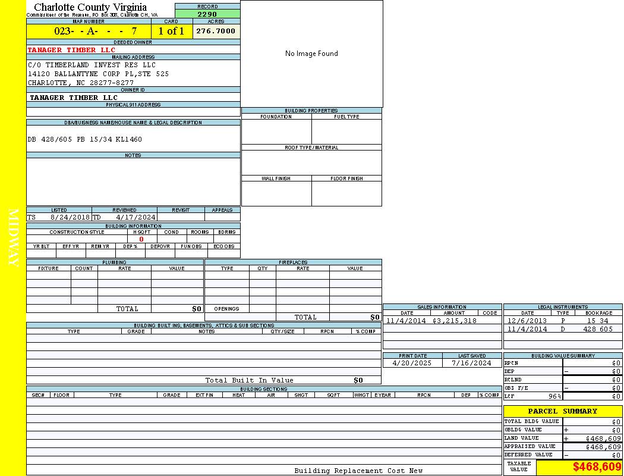Select the legal description DB 428/605 text
This screenshot has width=624, height=476.
click(x=85, y=139)
